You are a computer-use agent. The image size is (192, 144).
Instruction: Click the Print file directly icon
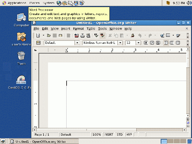(82, 36)
